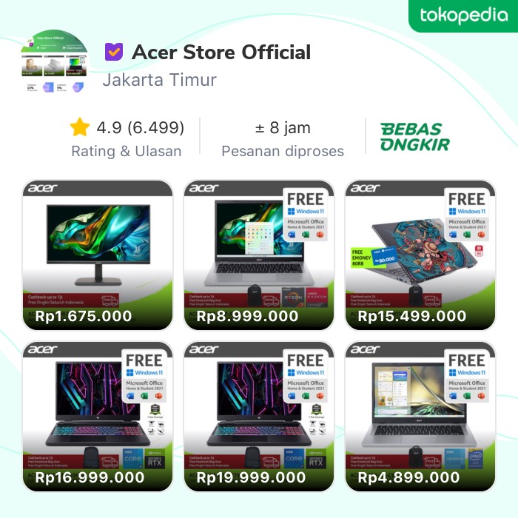Click the Bebas Ongkir free shipping logo
Screen dimensions: 518x518
point(415,137)
